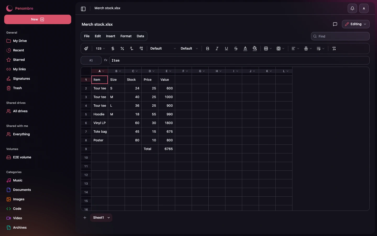Toggle strikethrough formatting
Image resolution: width=377 pixels, height=236 pixels.
click(x=236, y=49)
